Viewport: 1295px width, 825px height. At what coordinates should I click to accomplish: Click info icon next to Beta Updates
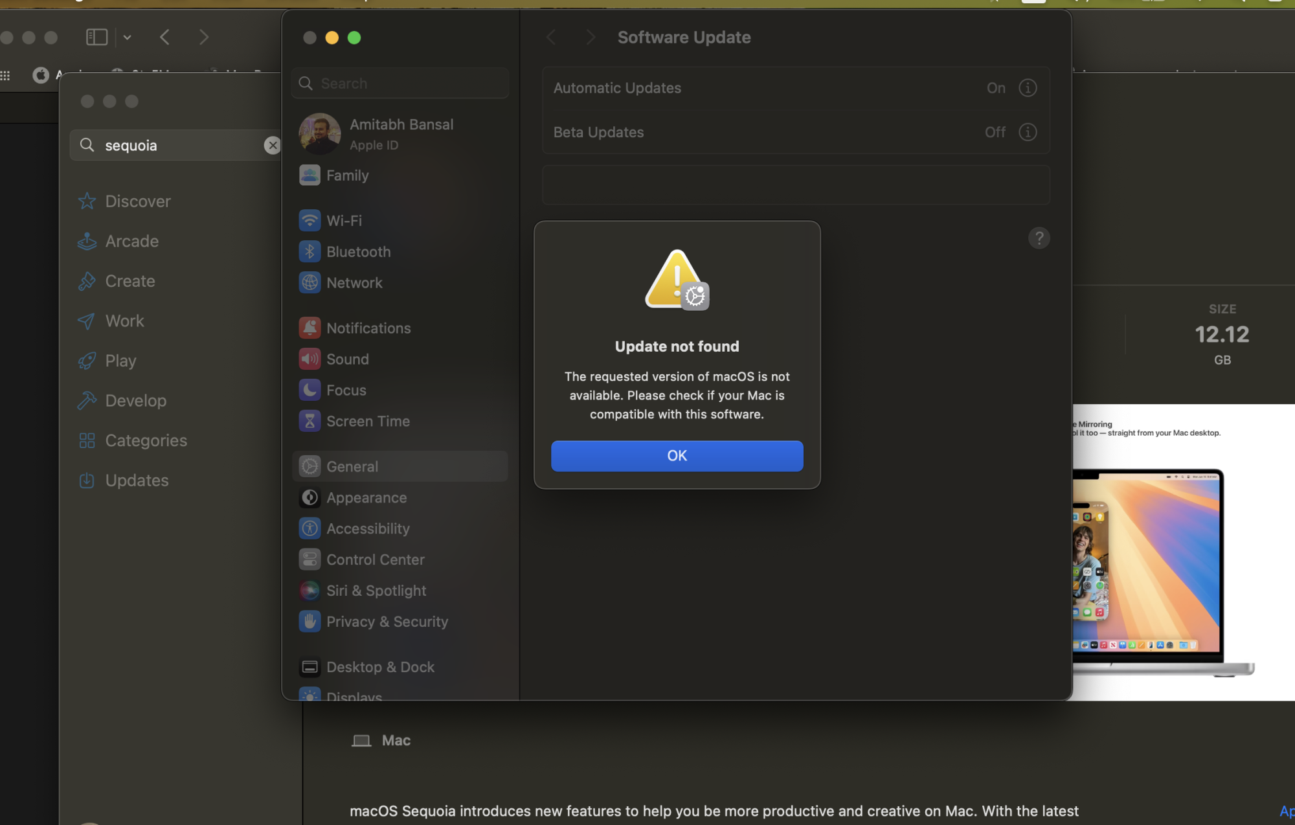tap(1028, 132)
